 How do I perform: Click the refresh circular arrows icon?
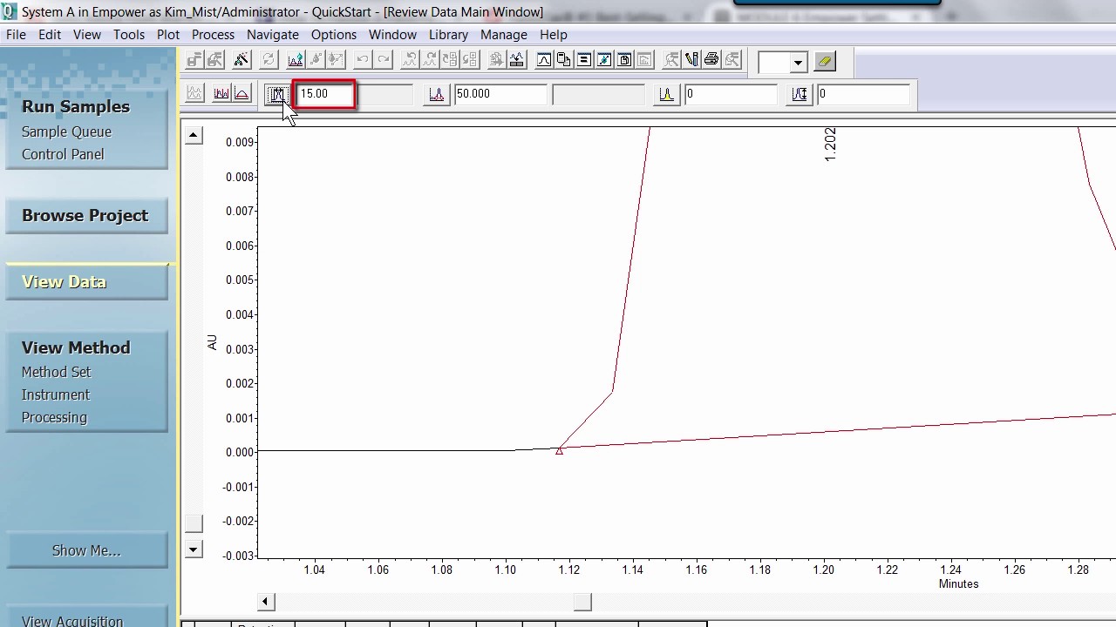(269, 60)
